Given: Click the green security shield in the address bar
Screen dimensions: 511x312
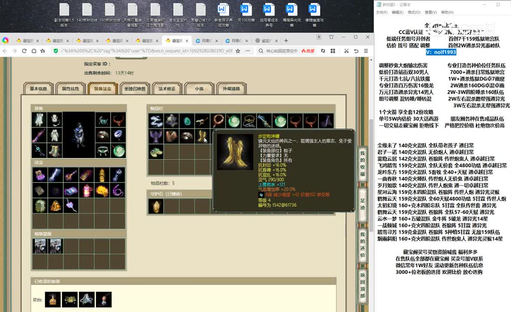Looking at the screenshot, I should tap(56, 51).
